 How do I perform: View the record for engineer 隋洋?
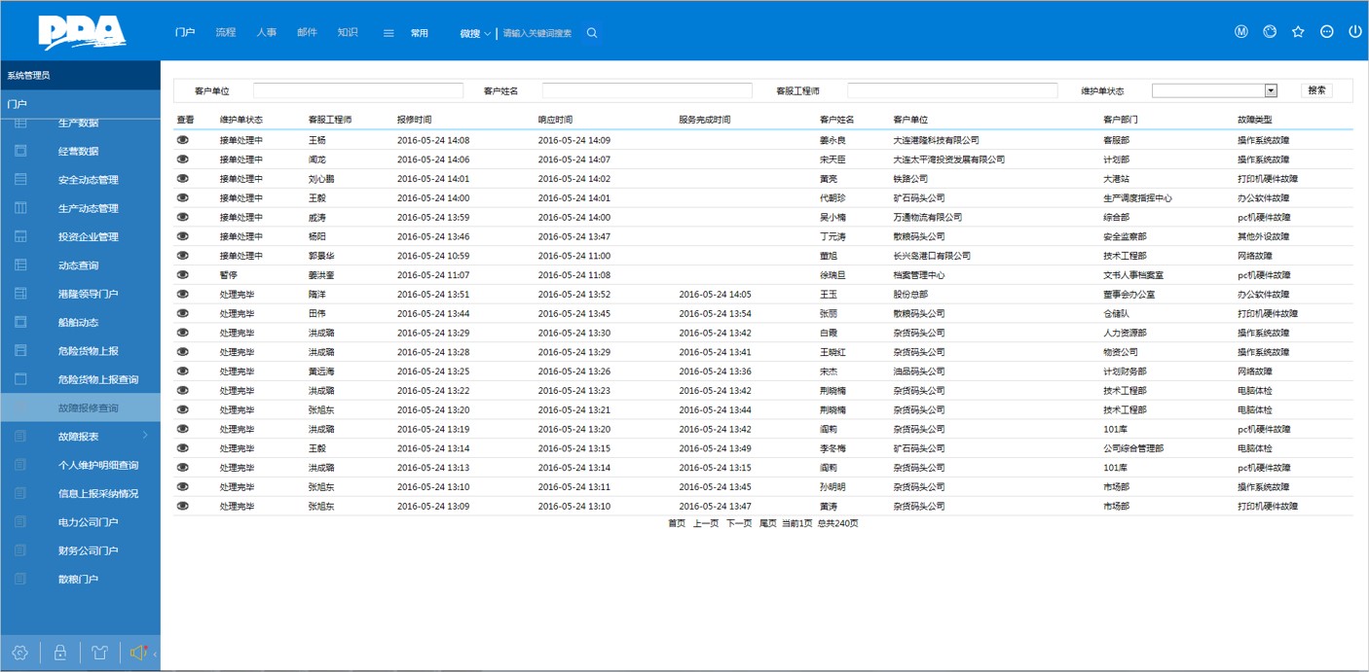coord(183,294)
